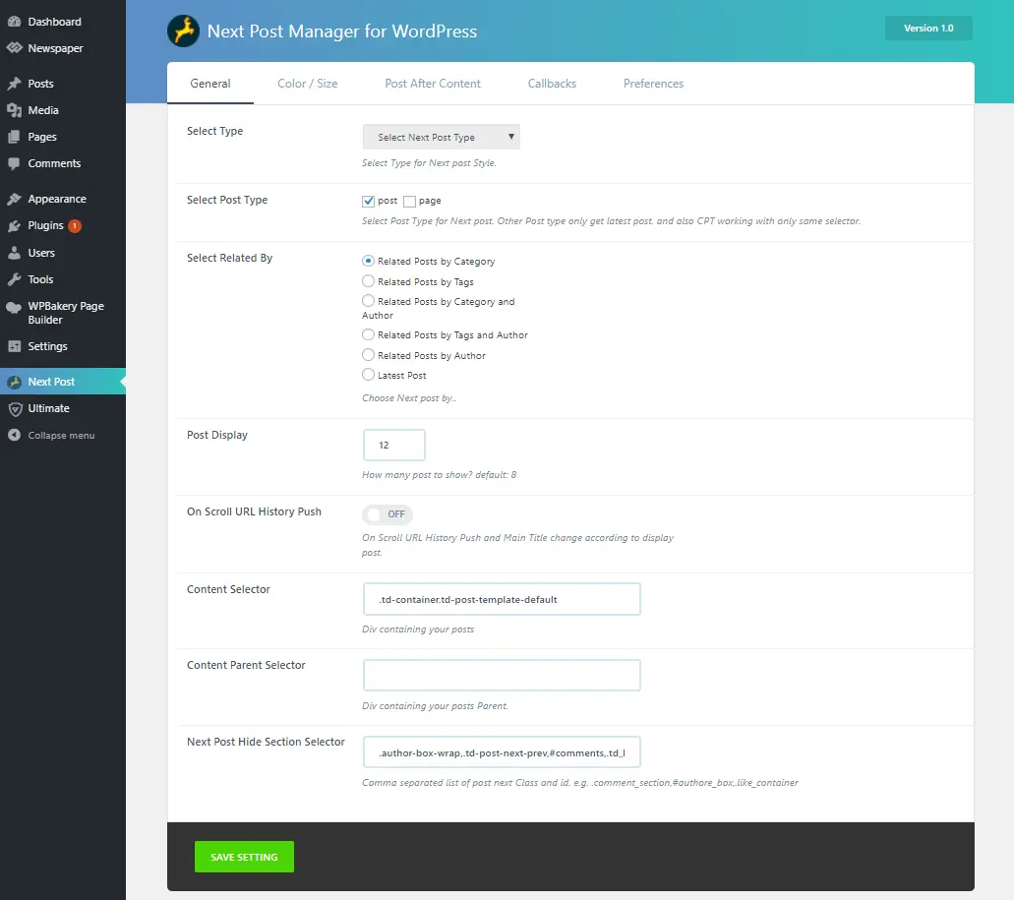Click the Appearance paintbrush icon

pos(14,199)
